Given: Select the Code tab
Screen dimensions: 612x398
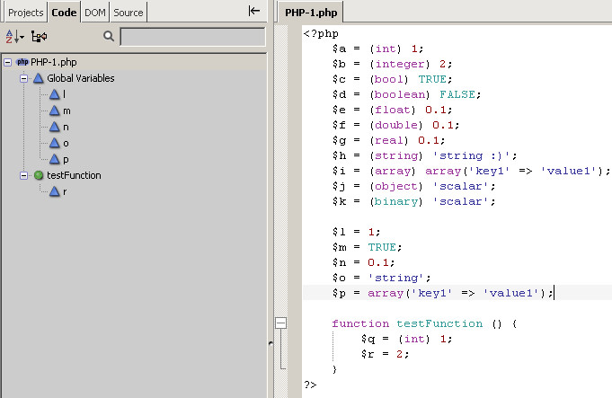Looking at the screenshot, I should coord(64,13).
